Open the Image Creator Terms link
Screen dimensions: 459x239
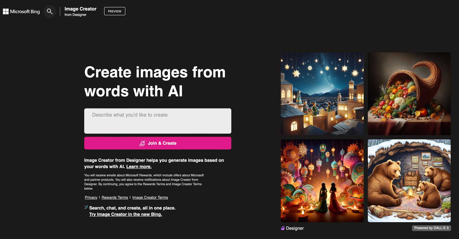click(150, 197)
